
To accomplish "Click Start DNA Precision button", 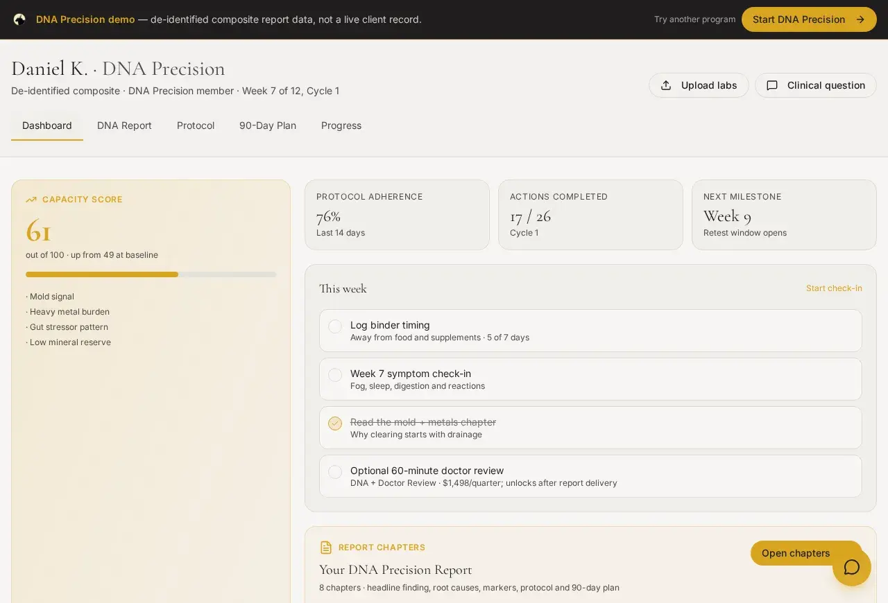I will point(809,19).
